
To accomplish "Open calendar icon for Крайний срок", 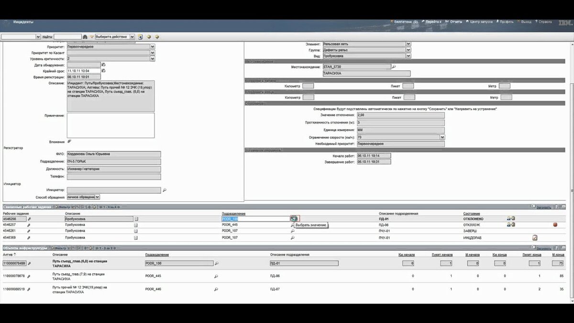I will click(x=103, y=71).
